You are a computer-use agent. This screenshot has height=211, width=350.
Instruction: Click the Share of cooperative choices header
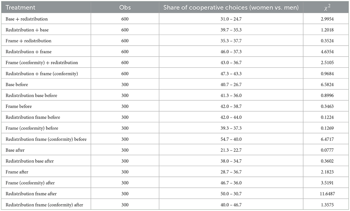231,7
